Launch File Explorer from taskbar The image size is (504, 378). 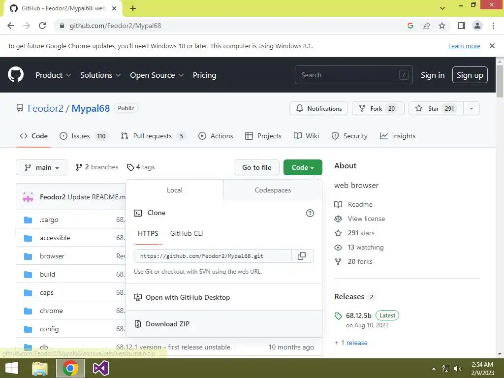click(40, 368)
